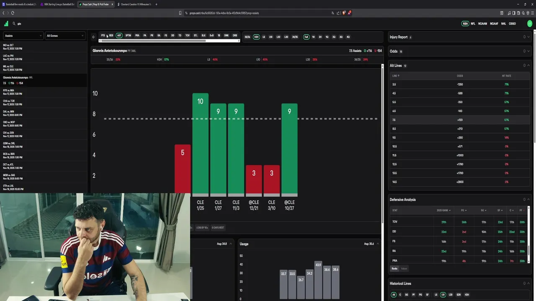
Task: Click the back arrow beside stat chips
Action: (x=94, y=37)
